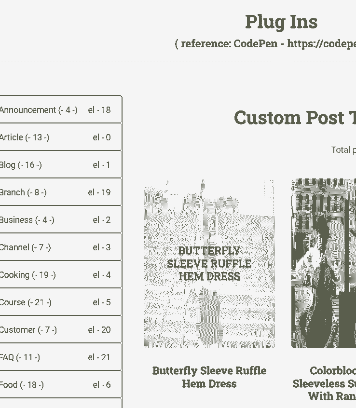Show posts in Customer category

[55, 330]
